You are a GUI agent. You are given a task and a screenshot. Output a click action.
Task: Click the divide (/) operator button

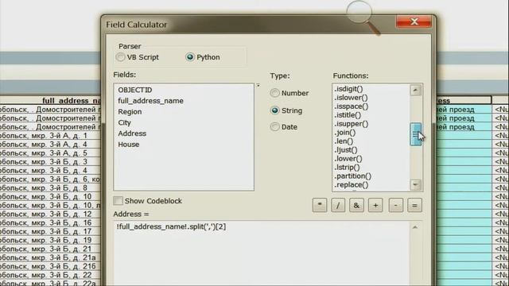(x=338, y=205)
